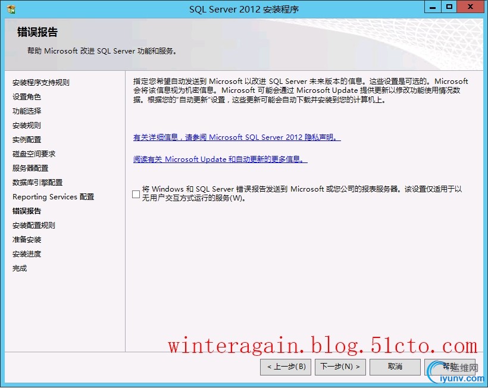
Task: Minimize the SQL Server setup window
Action: click(x=433, y=7)
